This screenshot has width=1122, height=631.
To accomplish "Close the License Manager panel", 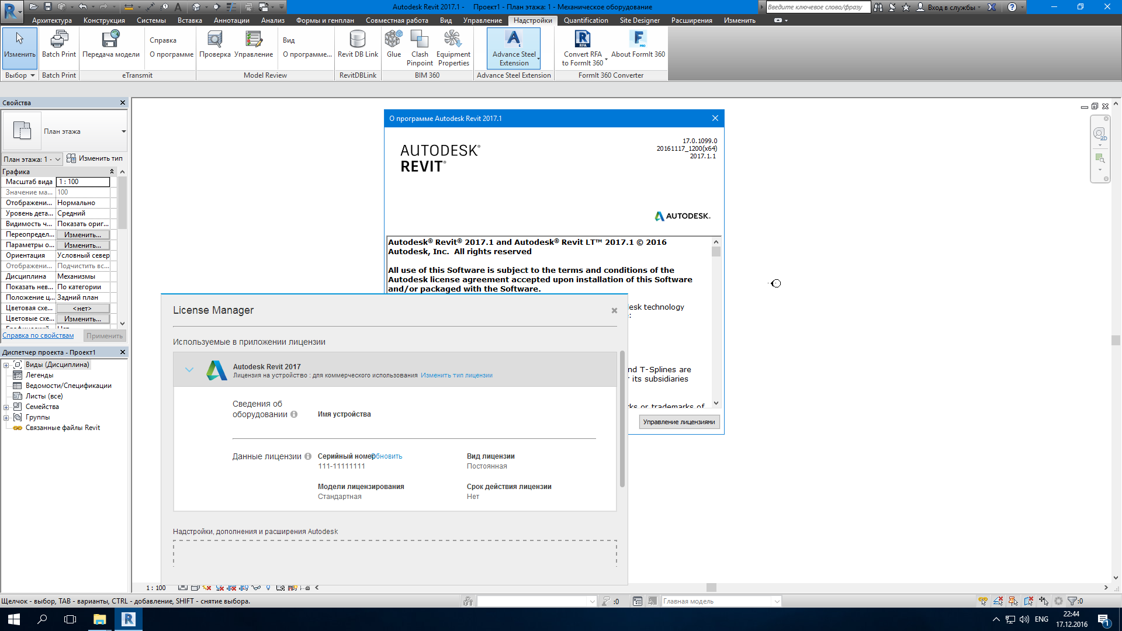I will point(614,311).
